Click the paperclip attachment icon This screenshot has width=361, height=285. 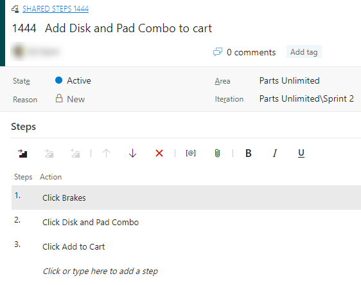[x=217, y=153]
